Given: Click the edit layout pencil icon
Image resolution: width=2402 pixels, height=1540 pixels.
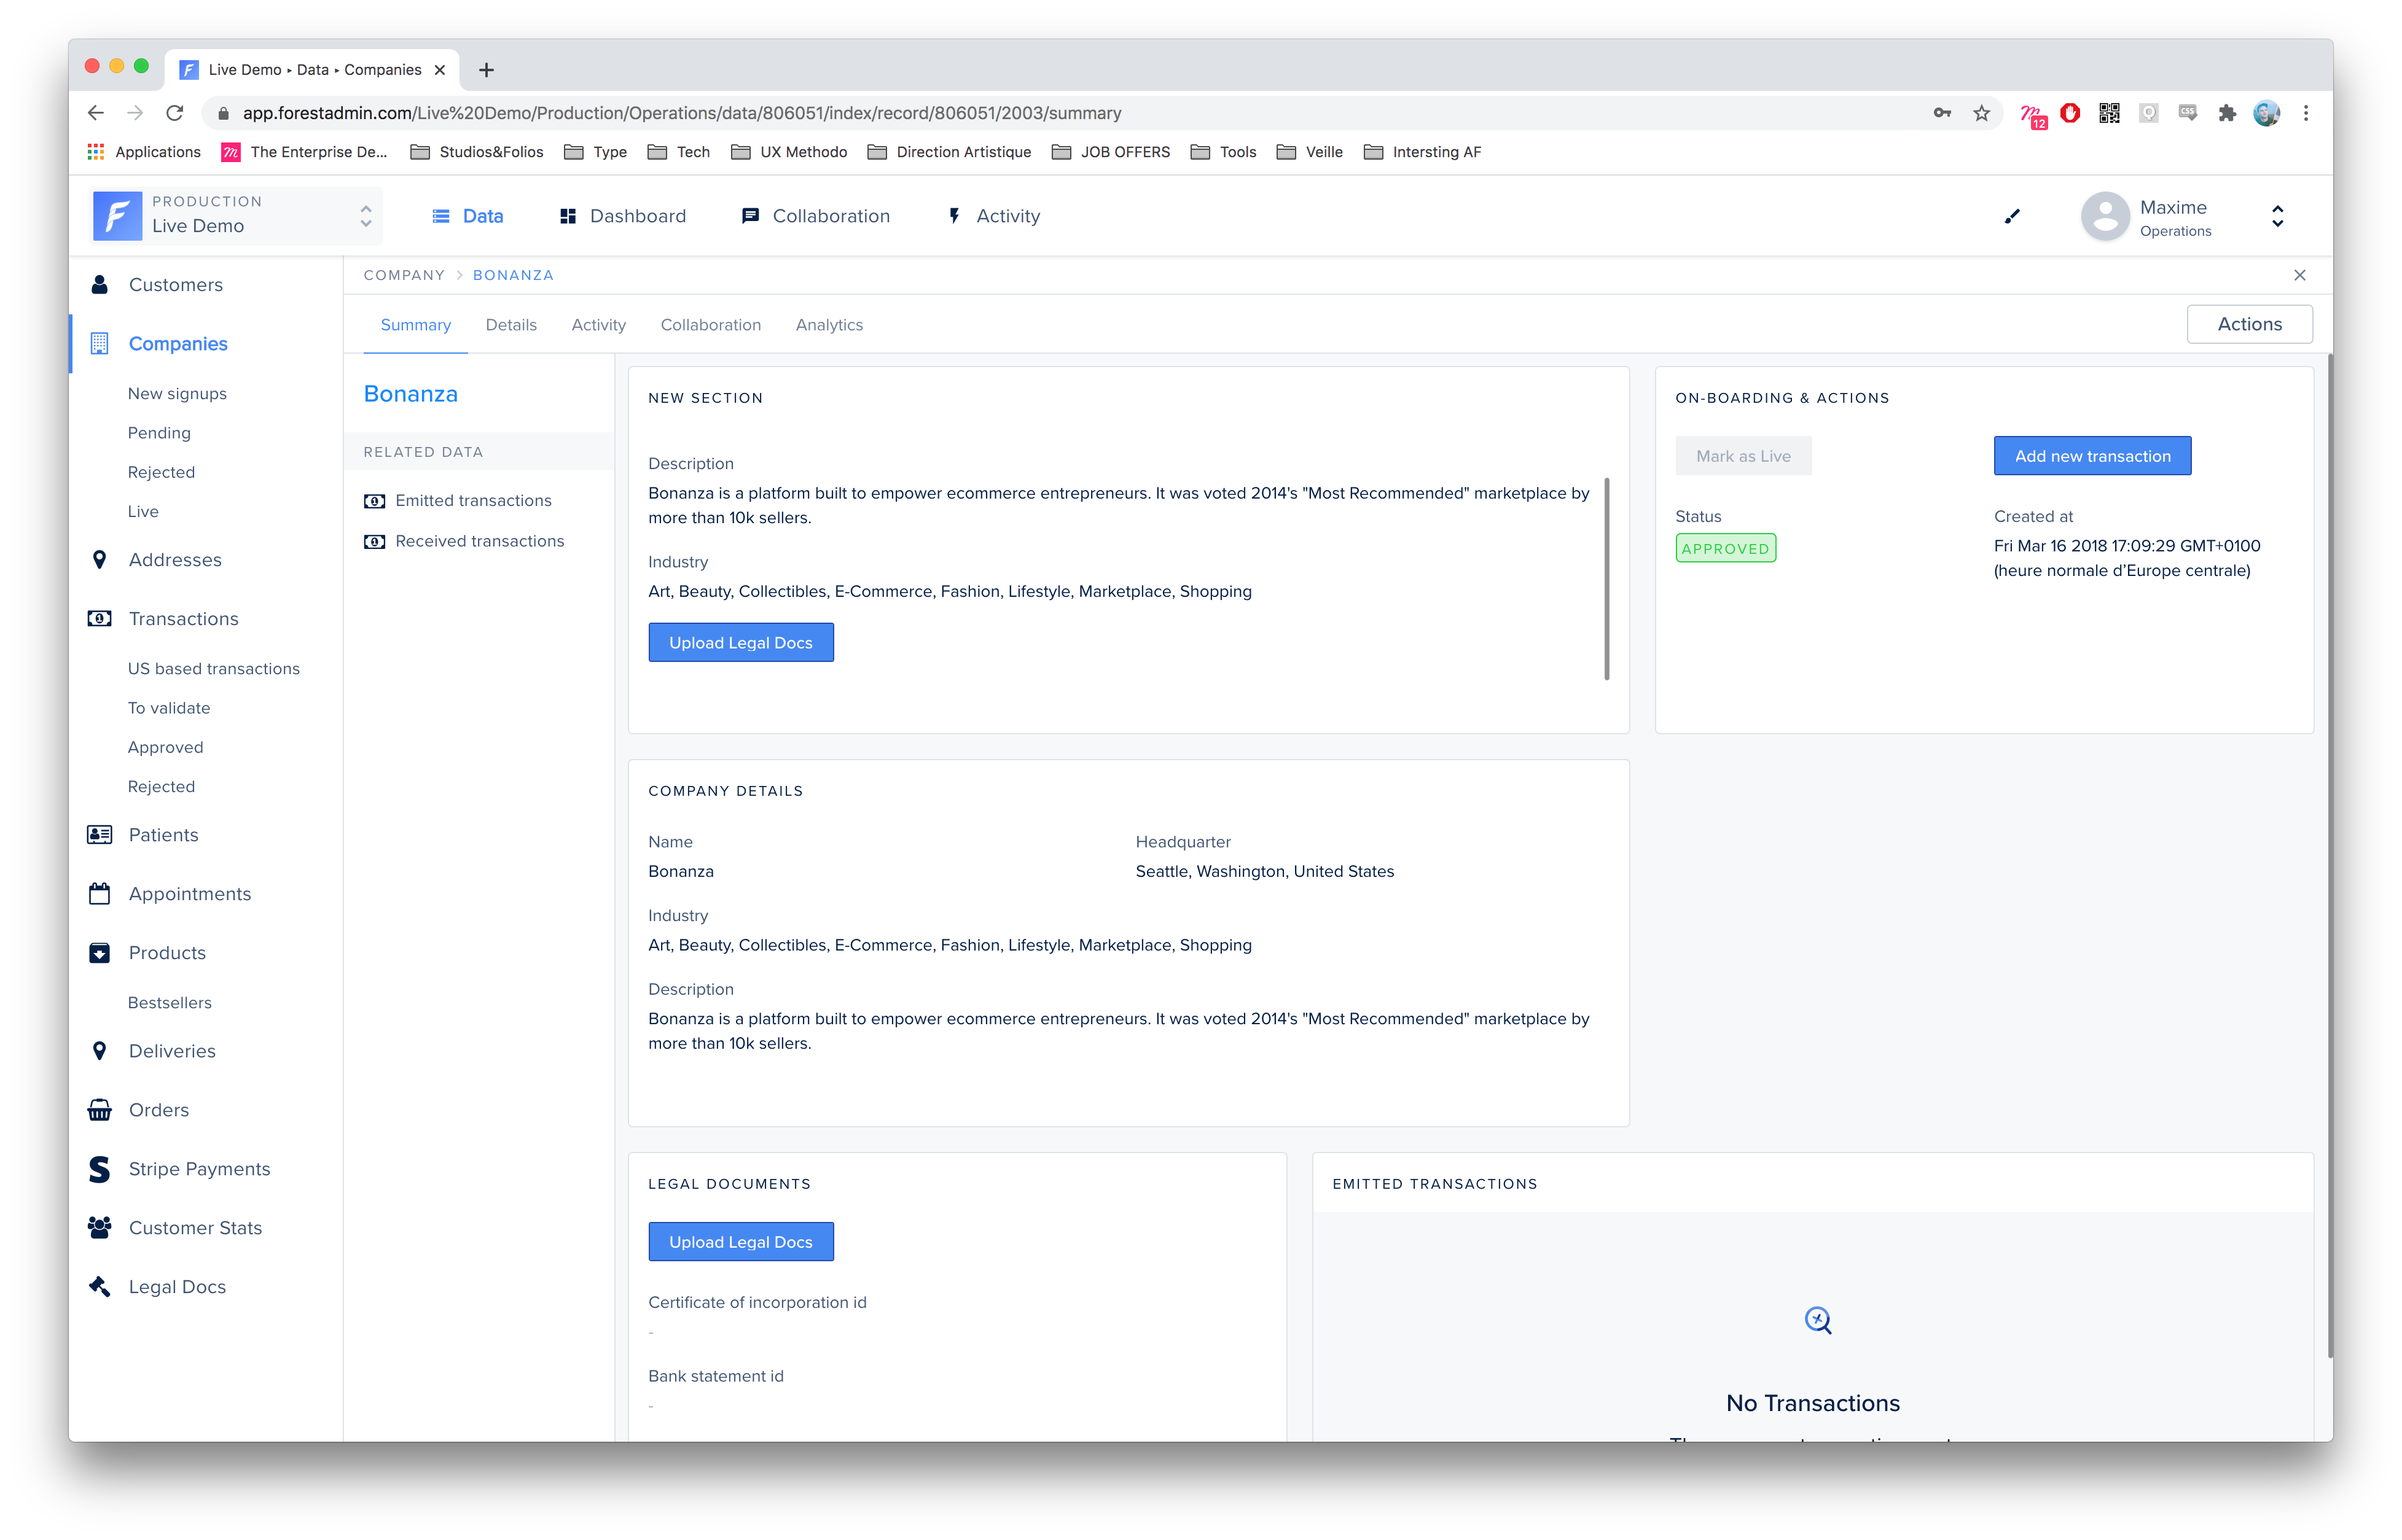Looking at the screenshot, I should (2012, 216).
